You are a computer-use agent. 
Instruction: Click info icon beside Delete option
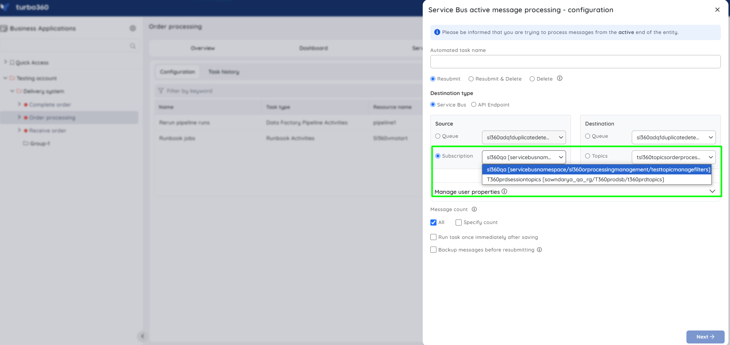tap(560, 78)
